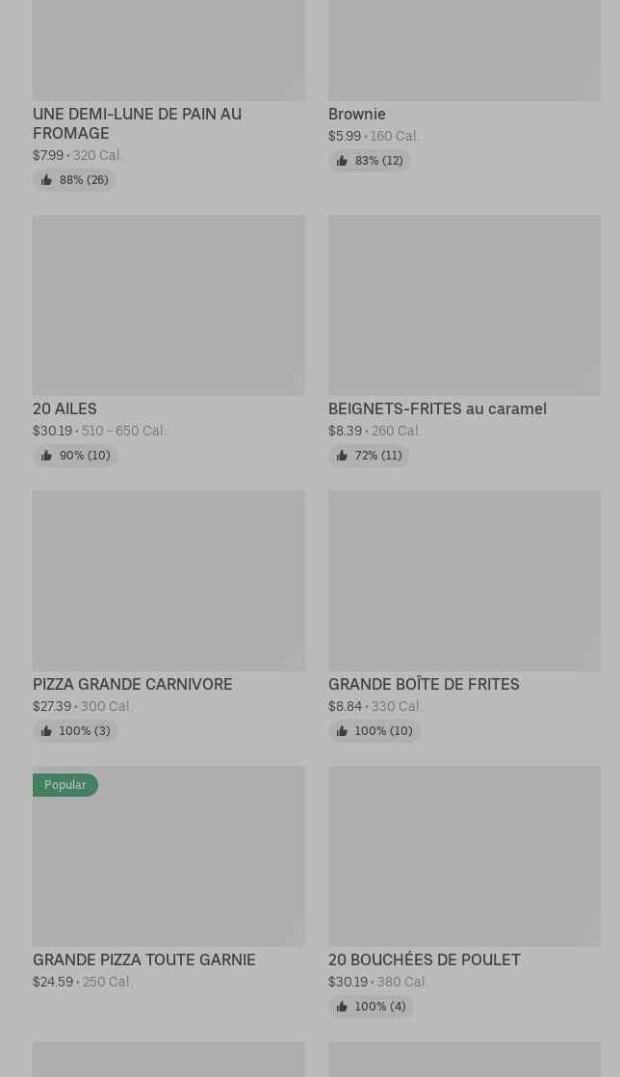Open the 20 BOUCHÉES DE POULET image
620x1077 pixels.
pos(464,855)
